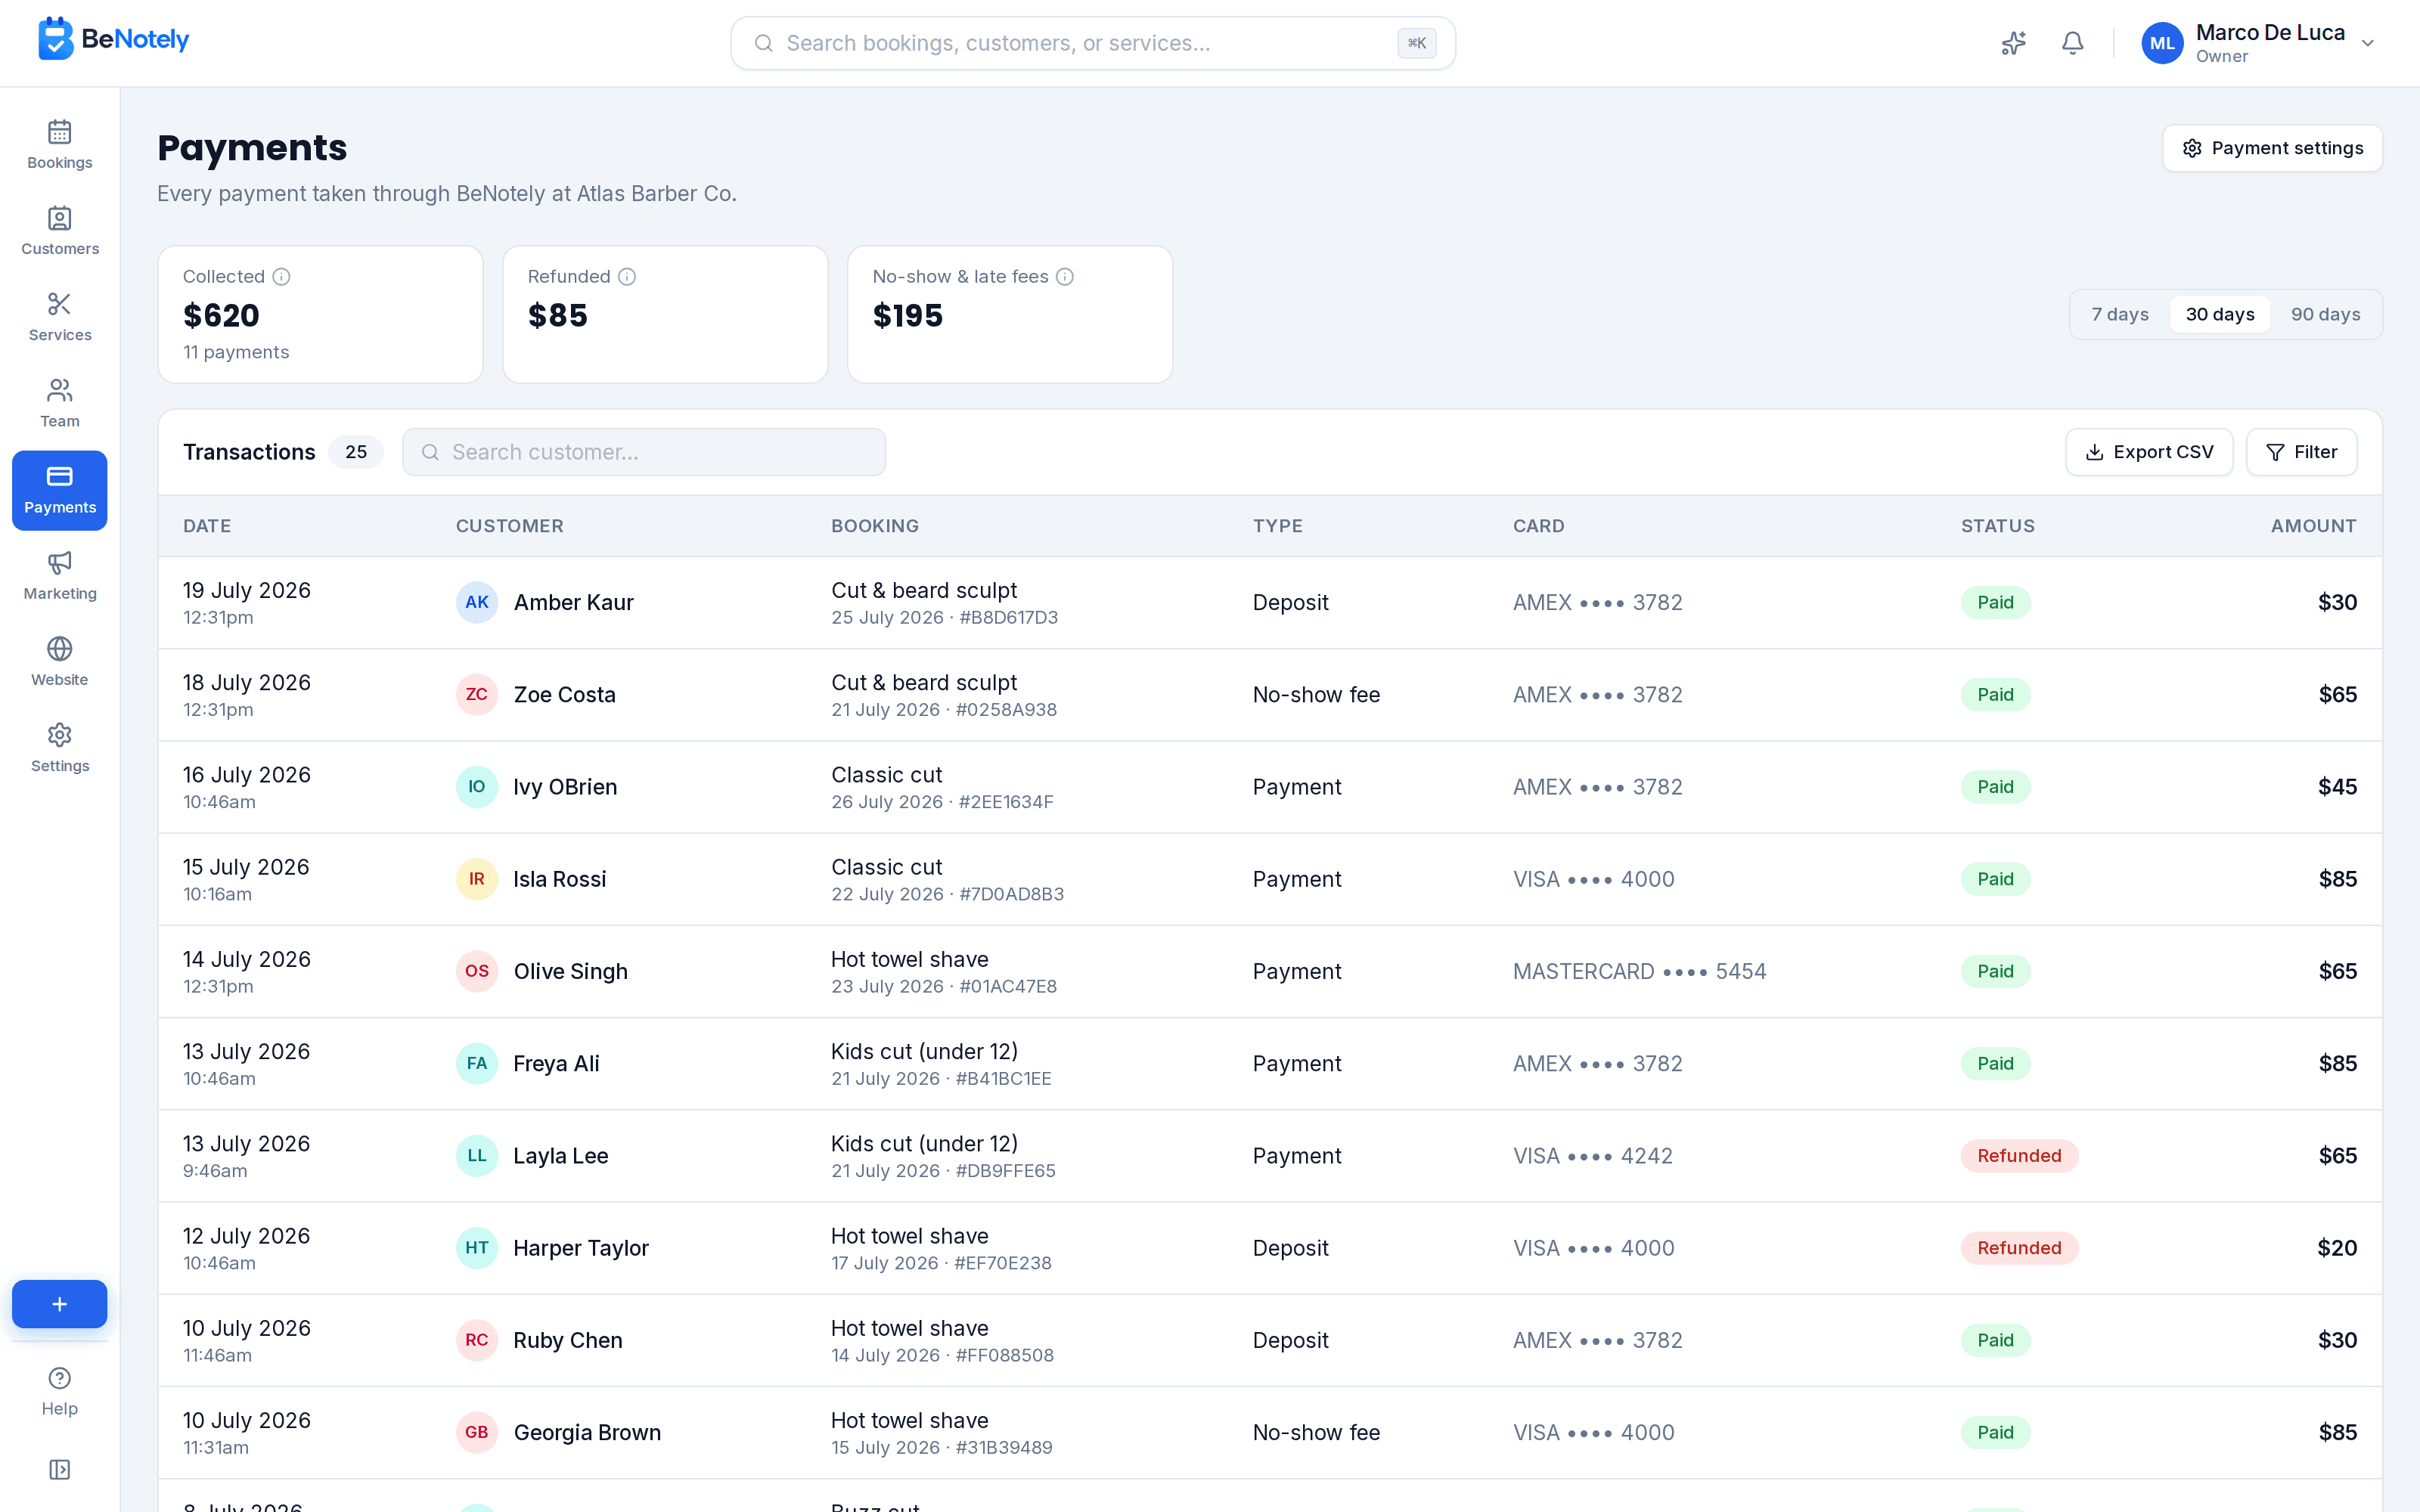This screenshot has width=2420, height=1512.
Task: Click Isla Rossi's IR avatar
Action: (x=477, y=879)
